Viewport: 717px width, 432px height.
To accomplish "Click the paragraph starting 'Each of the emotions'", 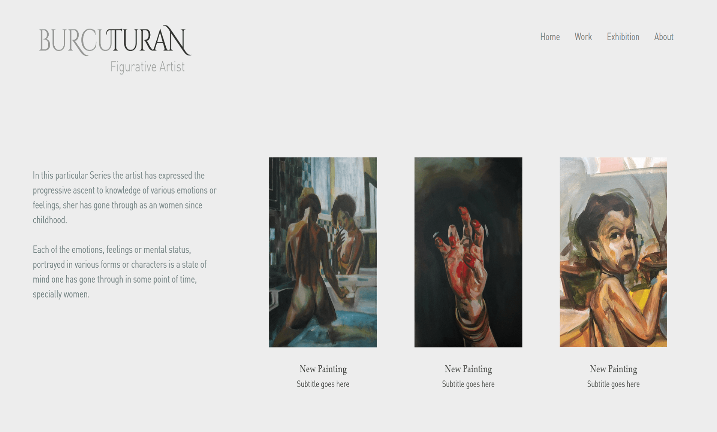I will tap(120, 272).
